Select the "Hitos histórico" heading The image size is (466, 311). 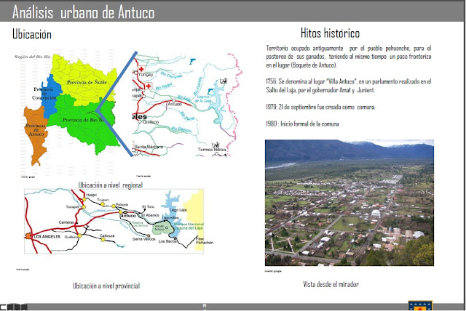pyautogui.click(x=330, y=33)
